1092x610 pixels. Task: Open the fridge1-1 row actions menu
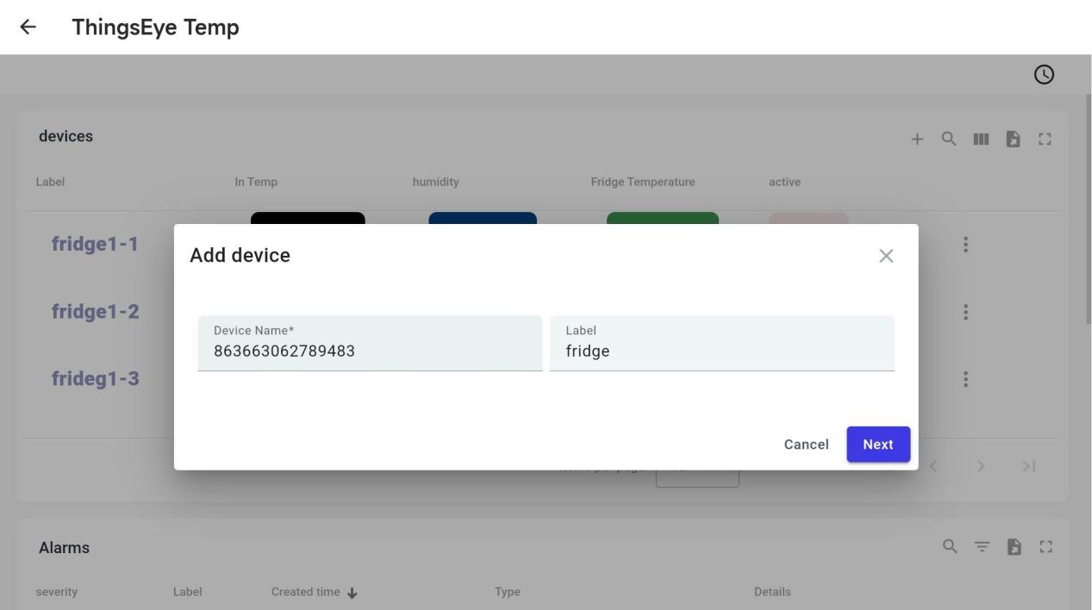pos(965,245)
